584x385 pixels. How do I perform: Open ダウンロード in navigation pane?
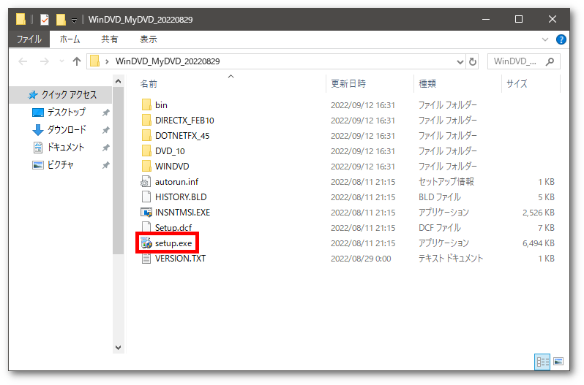click(67, 130)
